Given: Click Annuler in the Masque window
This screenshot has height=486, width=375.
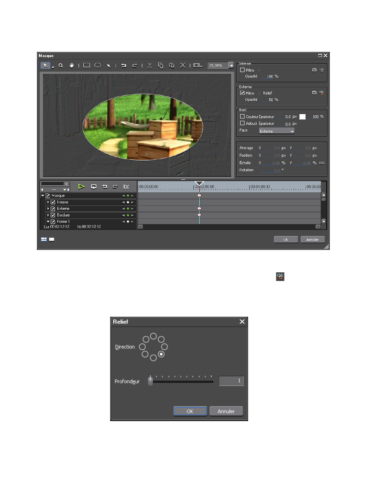Looking at the screenshot, I should tap(312, 239).
